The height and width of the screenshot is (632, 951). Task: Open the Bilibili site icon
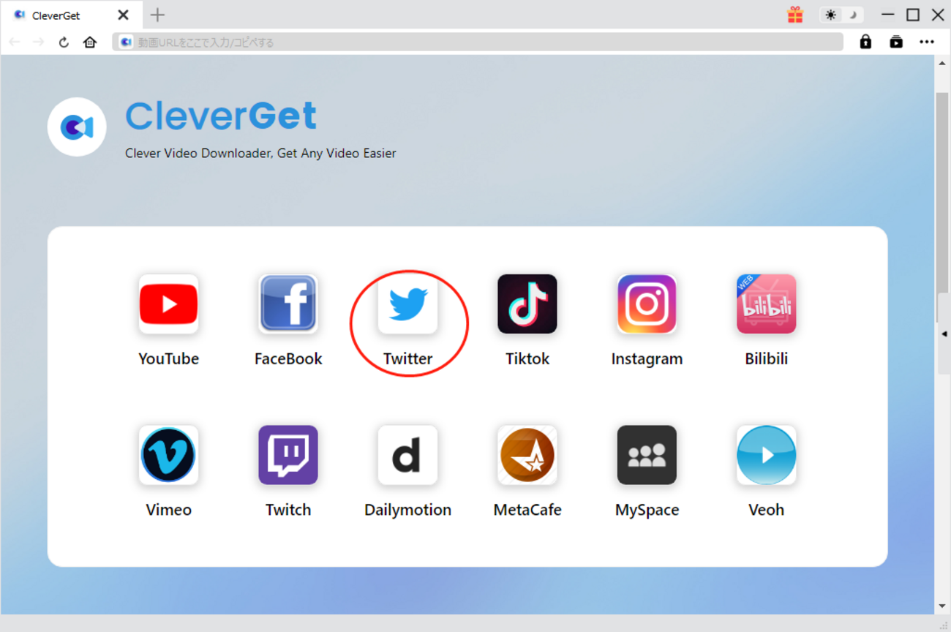(x=766, y=304)
